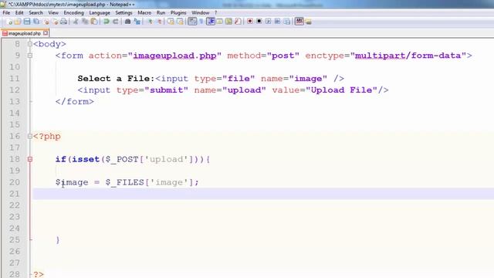Open the Encoding menu
This screenshot has height=278, width=494.
(x=74, y=13)
